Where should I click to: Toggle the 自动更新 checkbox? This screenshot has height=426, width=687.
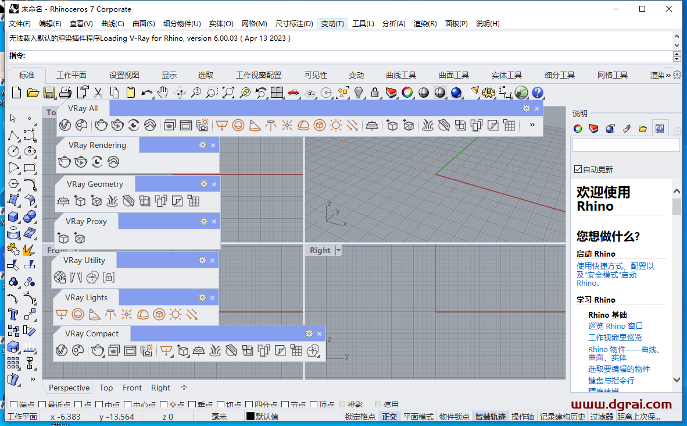tap(578, 169)
